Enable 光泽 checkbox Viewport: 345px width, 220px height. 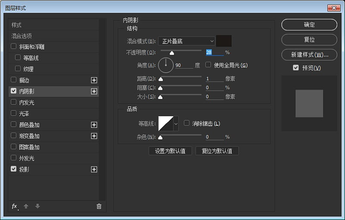14,113
